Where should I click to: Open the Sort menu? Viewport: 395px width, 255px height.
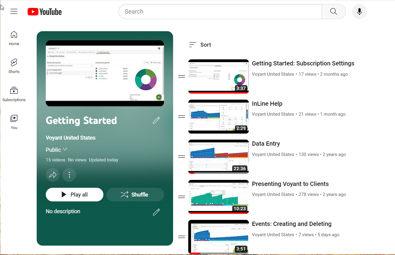pos(200,45)
